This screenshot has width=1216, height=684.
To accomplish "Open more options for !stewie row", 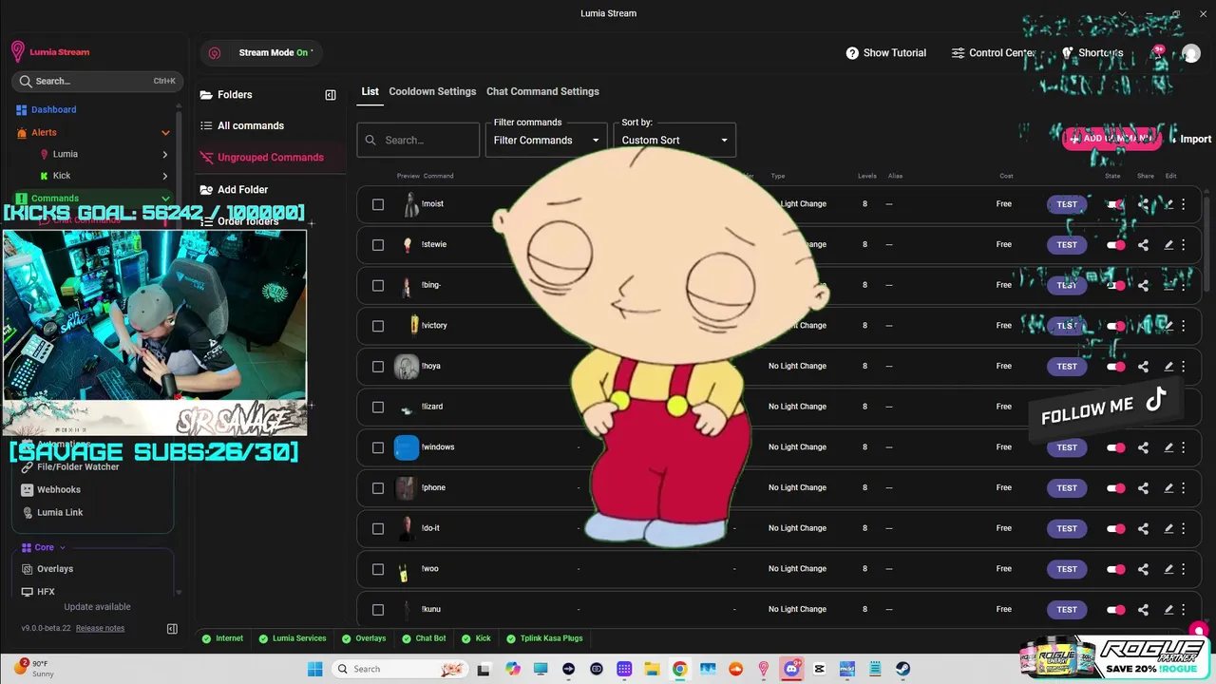I will [x=1184, y=244].
